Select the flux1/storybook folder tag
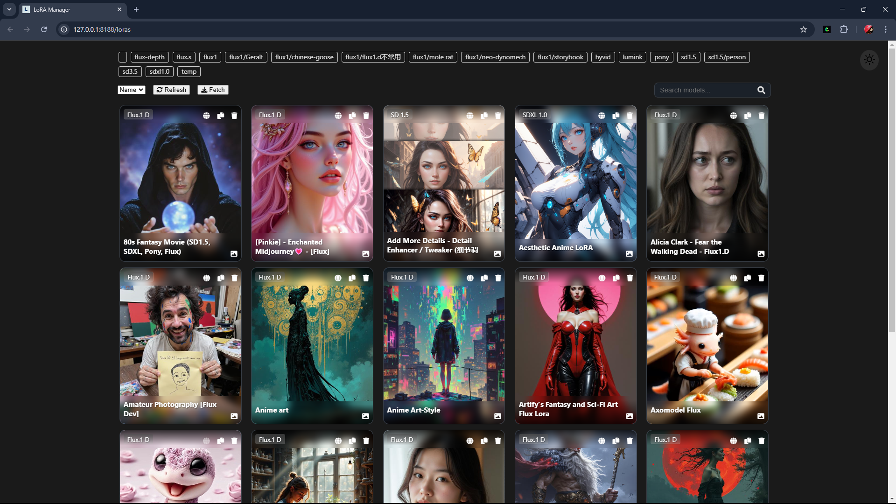Image resolution: width=896 pixels, height=504 pixels. click(x=560, y=57)
